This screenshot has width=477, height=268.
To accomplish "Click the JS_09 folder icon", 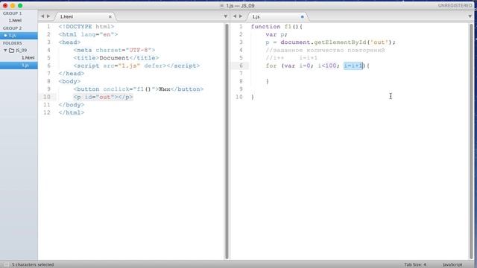I will (12, 51).
